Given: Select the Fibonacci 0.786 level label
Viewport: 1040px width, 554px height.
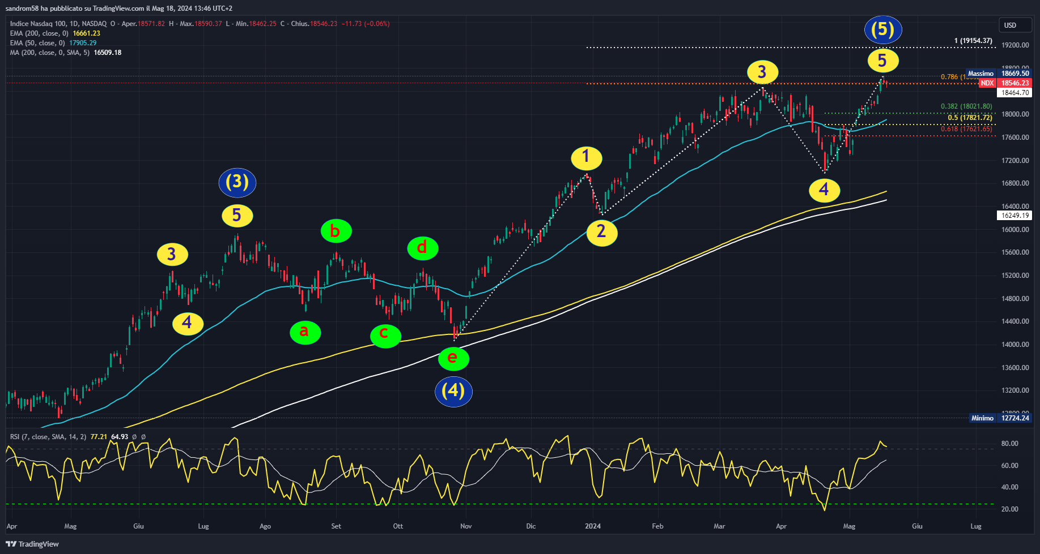Looking at the screenshot, I should point(953,77).
